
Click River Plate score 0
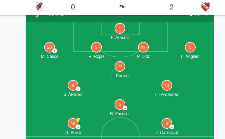73,7
